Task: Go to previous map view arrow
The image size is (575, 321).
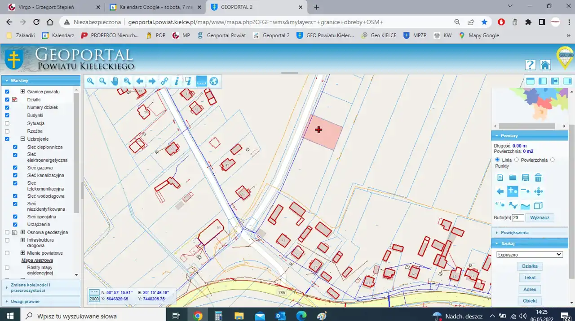Action: tap(140, 81)
